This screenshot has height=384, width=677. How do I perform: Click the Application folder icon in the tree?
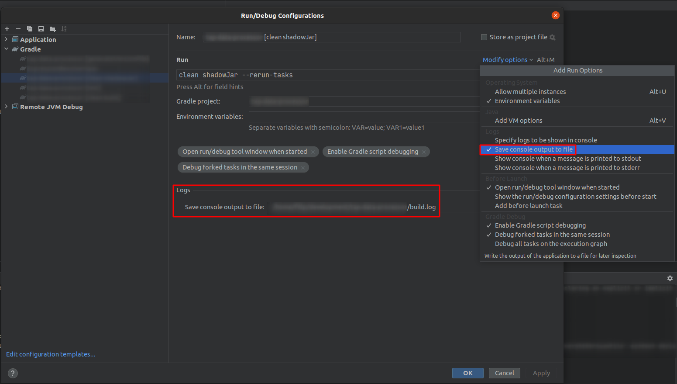click(15, 39)
